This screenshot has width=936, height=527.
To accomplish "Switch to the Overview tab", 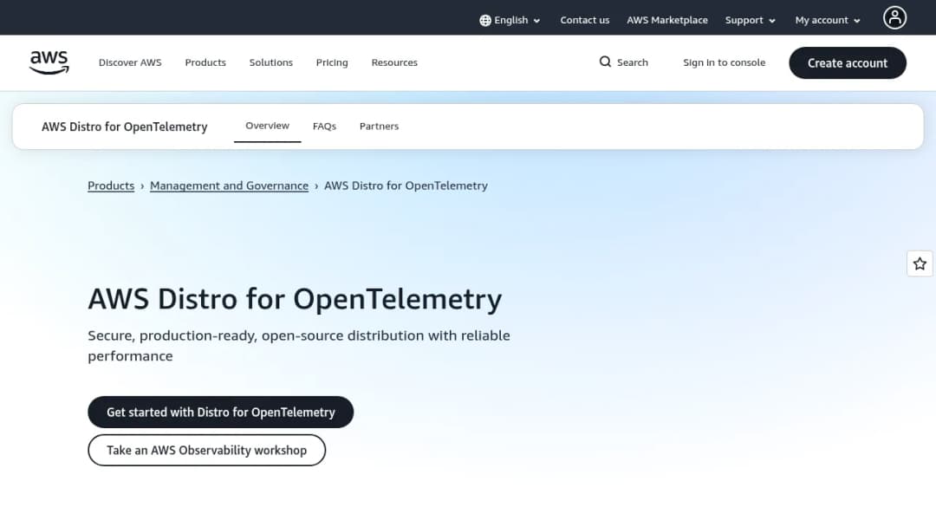I will pyautogui.click(x=268, y=126).
